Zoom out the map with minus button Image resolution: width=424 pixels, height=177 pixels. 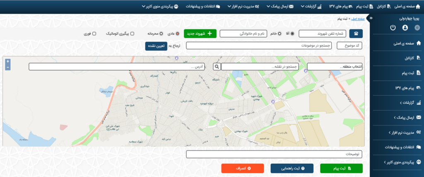pos(7,67)
